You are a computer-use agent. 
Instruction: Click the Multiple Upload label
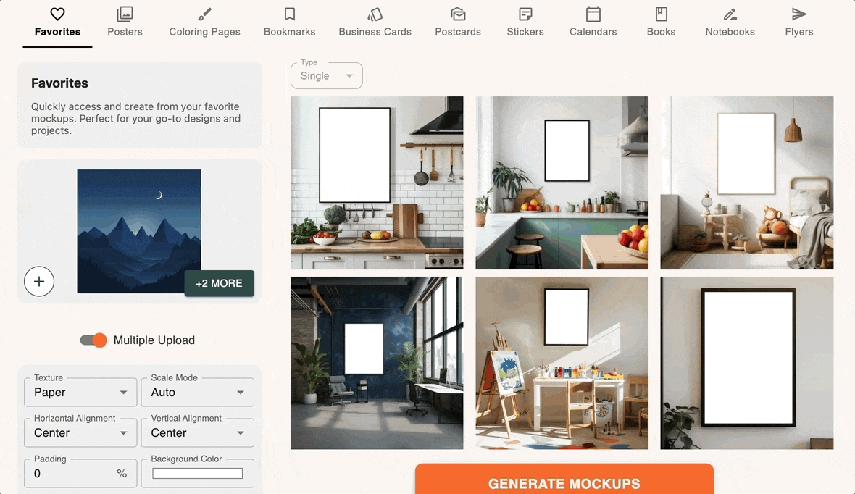[x=154, y=340]
